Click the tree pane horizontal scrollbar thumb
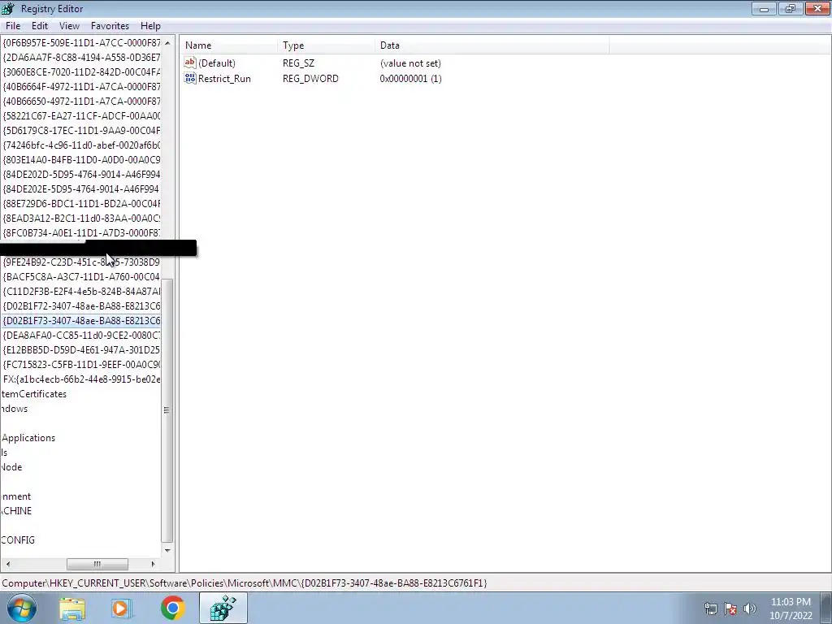Viewport: 832px width, 624px height. [x=97, y=564]
